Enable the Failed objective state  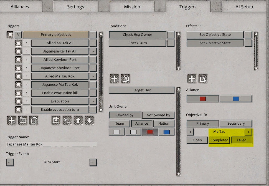(x=242, y=140)
